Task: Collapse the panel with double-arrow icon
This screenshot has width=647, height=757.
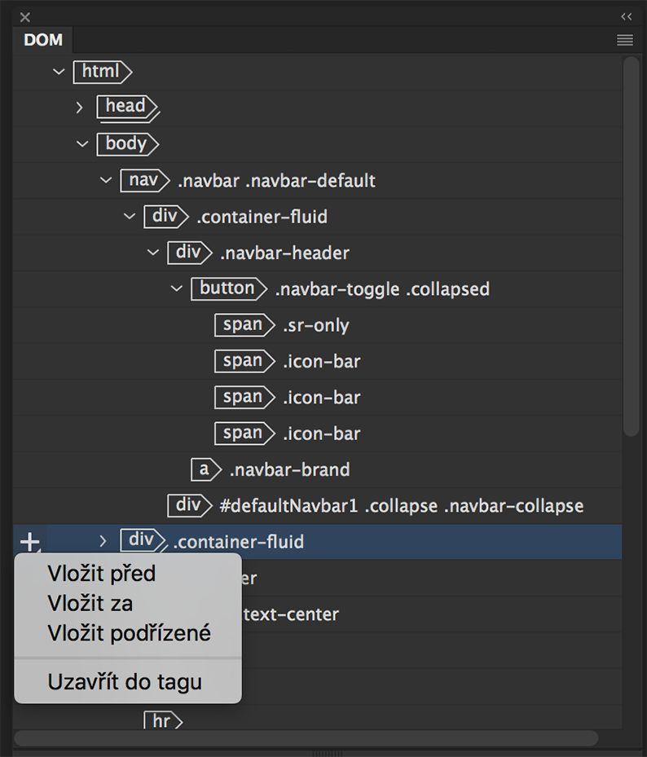Action: (x=626, y=16)
